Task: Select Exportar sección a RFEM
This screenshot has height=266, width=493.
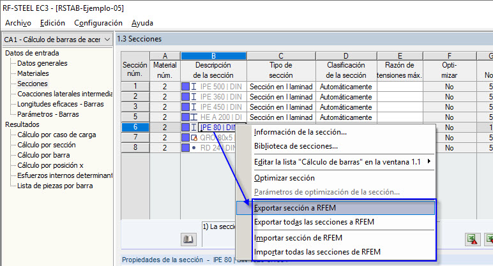Action: point(335,208)
